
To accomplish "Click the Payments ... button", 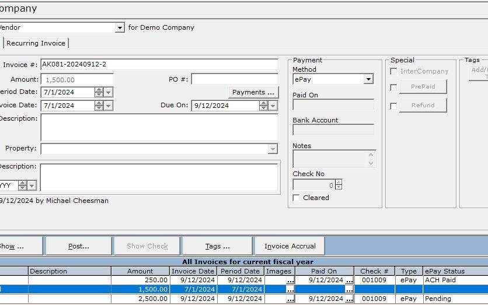I will [x=253, y=92].
